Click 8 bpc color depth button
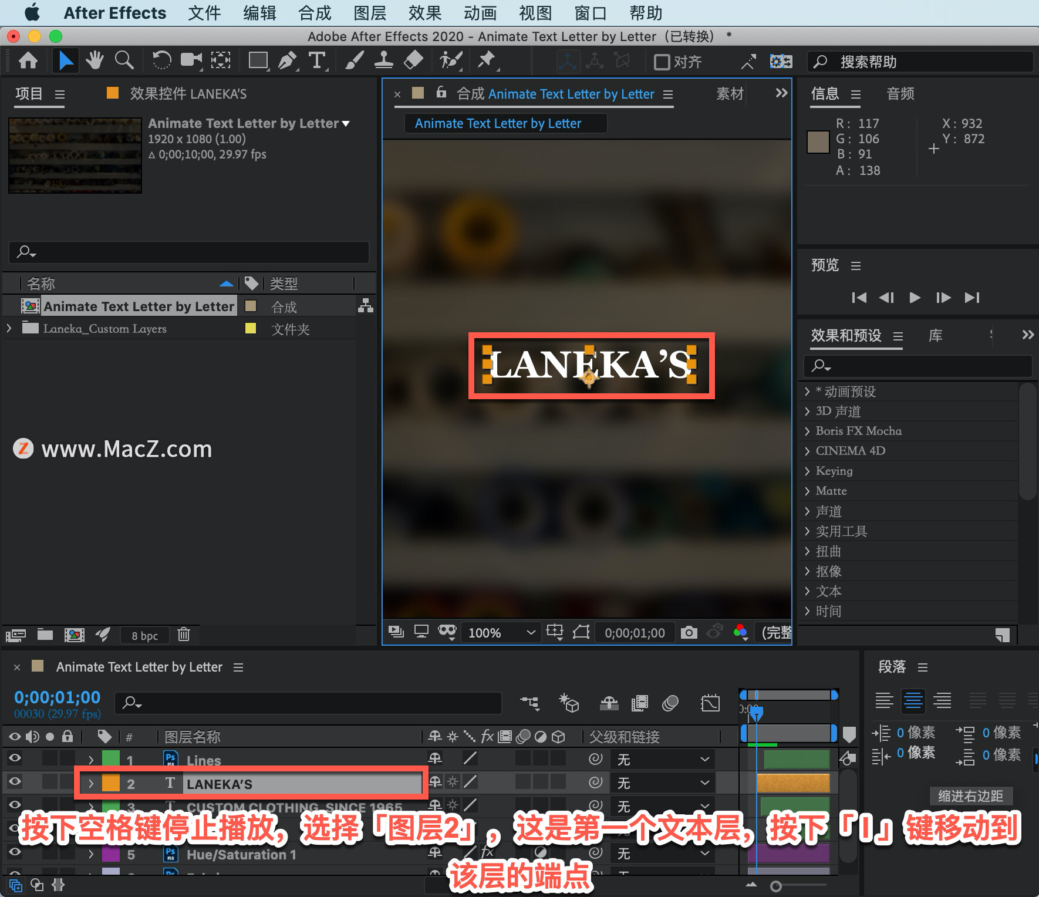 click(144, 635)
